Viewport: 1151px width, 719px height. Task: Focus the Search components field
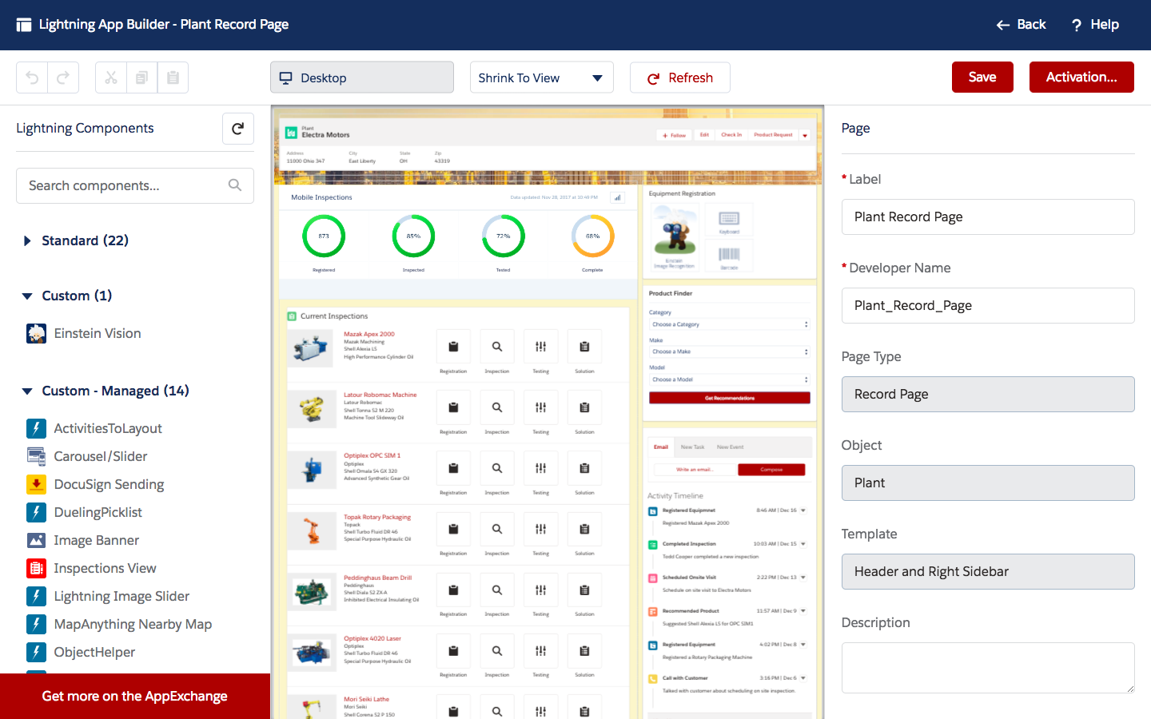[x=135, y=185]
